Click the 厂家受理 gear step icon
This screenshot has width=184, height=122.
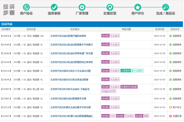(x=82, y=7)
